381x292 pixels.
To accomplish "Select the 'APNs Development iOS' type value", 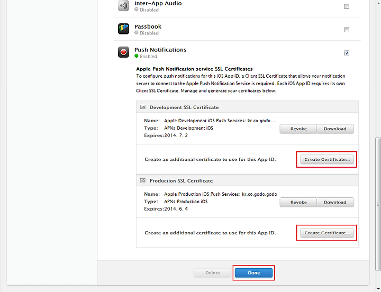I will (x=188, y=128).
